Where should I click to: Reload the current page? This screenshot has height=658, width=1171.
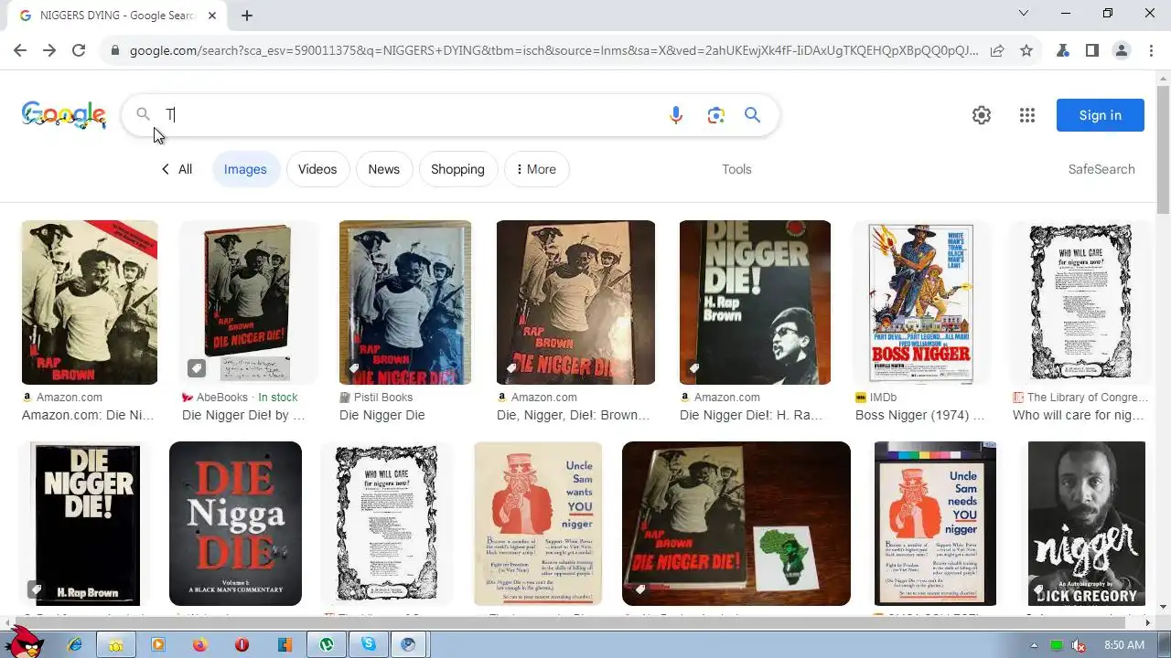[79, 50]
